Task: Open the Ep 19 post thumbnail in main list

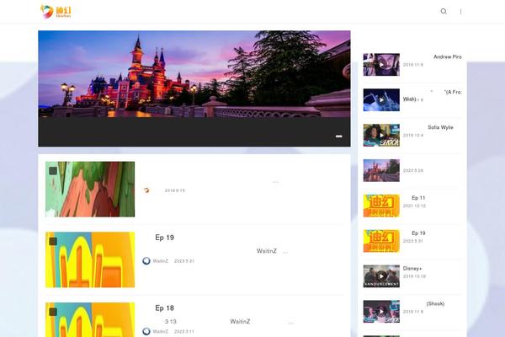Action: [x=90, y=259]
